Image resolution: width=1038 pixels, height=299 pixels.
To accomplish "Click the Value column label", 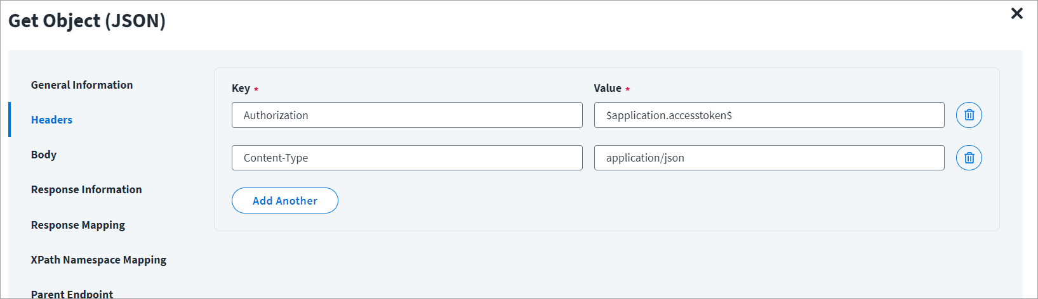I will pyautogui.click(x=607, y=88).
